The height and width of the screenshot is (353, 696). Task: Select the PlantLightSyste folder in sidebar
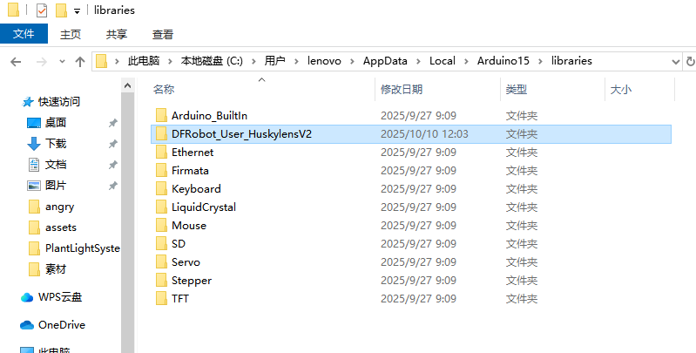[x=82, y=248]
